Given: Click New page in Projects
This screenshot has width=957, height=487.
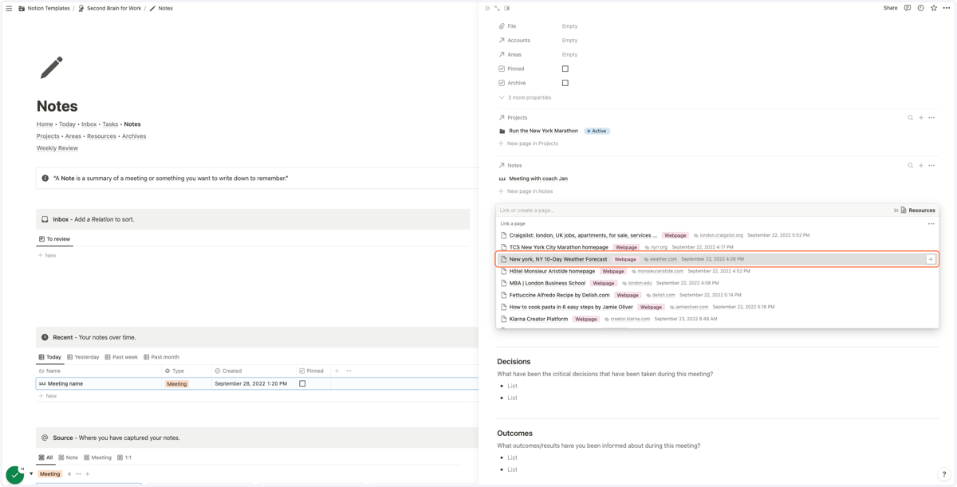Looking at the screenshot, I should coord(528,143).
